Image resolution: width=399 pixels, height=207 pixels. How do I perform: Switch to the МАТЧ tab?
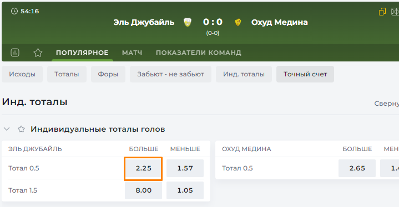click(x=132, y=53)
